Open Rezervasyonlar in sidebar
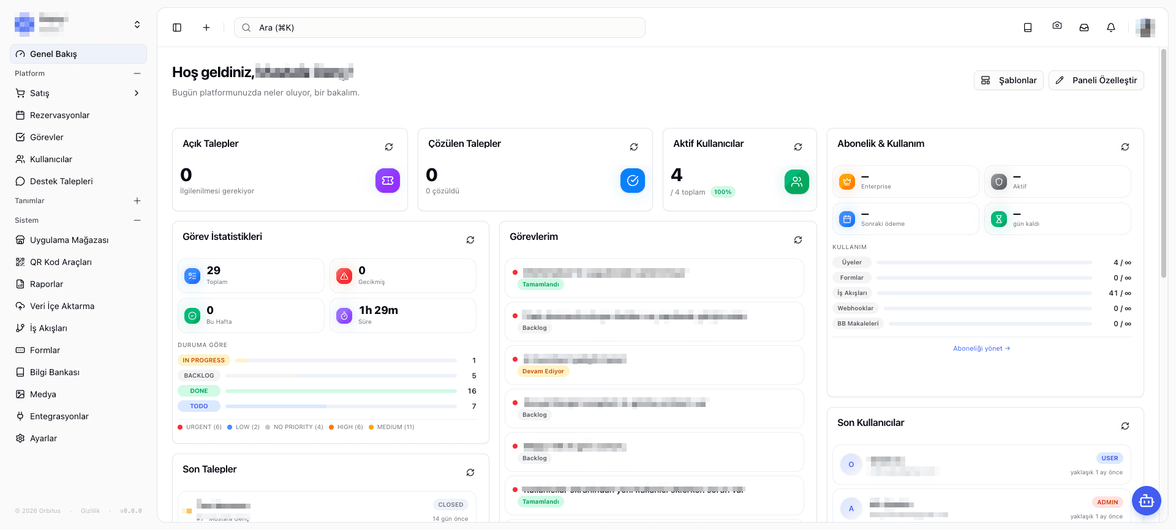Viewport: 1176px width, 530px height. click(78, 115)
